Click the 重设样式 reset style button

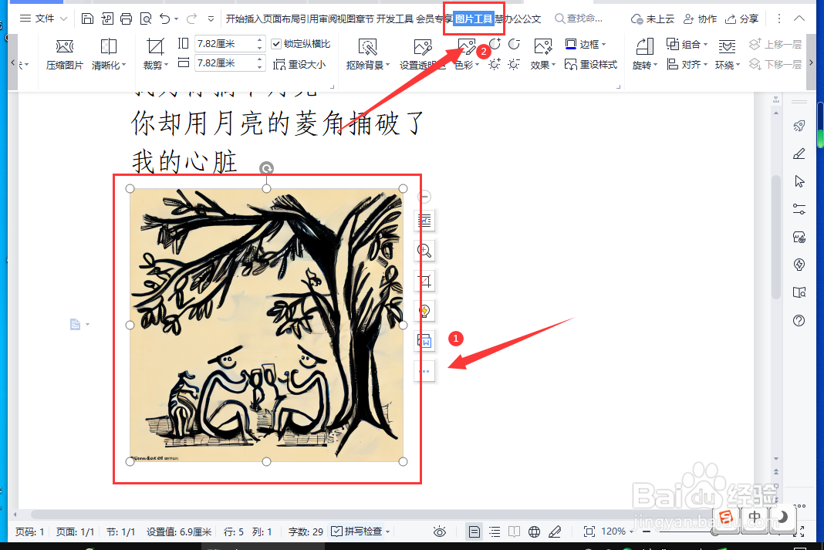click(x=591, y=65)
